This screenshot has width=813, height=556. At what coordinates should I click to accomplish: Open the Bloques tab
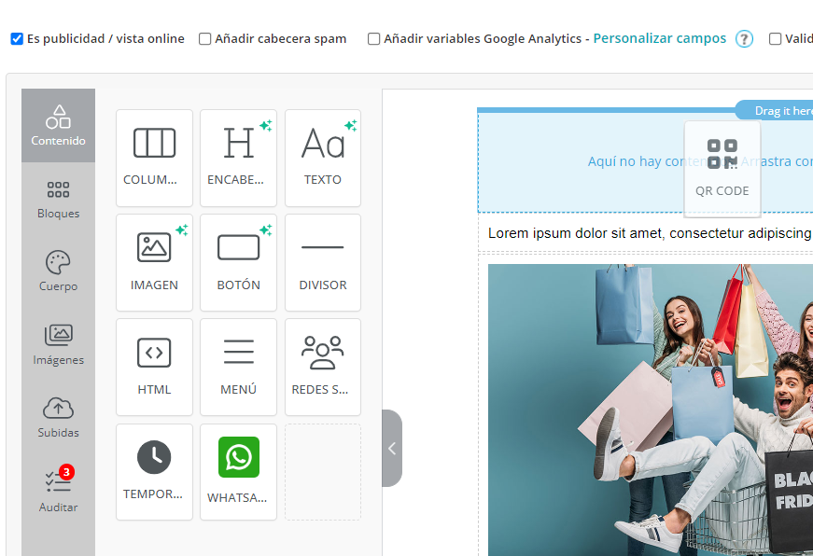point(58,200)
